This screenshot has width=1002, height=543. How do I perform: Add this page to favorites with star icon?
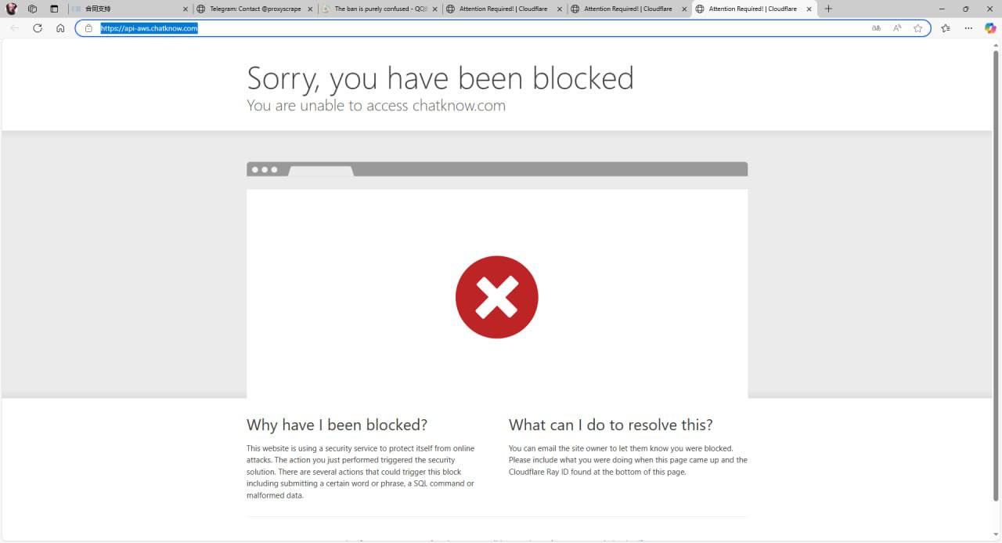918,28
